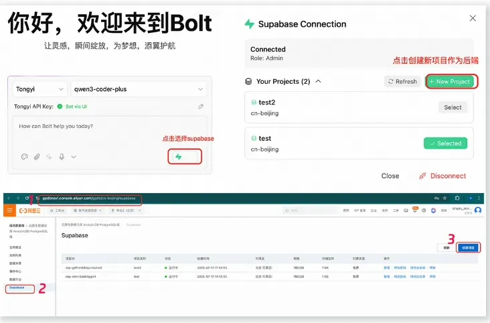490x323 pixels.
Task: Open the color palette icon in chat toolbar
Action: (24, 157)
